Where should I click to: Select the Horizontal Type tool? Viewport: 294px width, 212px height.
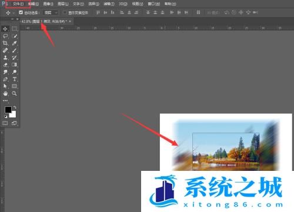point(14,79)
